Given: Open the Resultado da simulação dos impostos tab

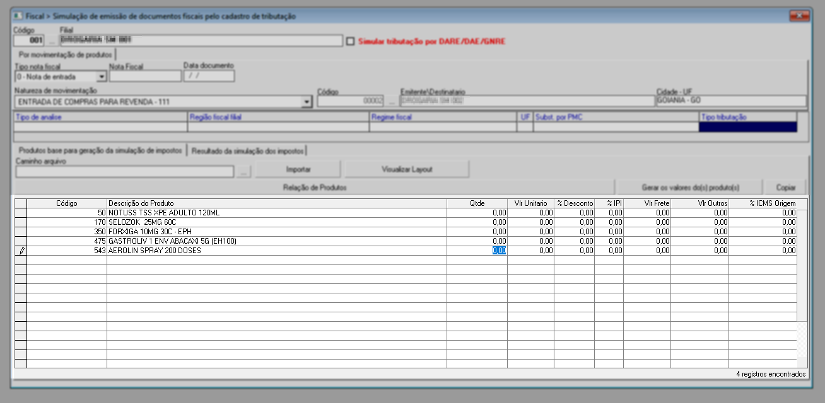Looking at the screenshot, I should [x=247, y=151].
